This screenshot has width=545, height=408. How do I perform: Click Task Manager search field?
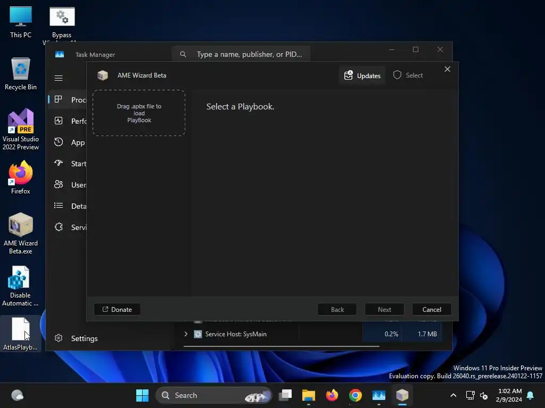click(241, 54)
